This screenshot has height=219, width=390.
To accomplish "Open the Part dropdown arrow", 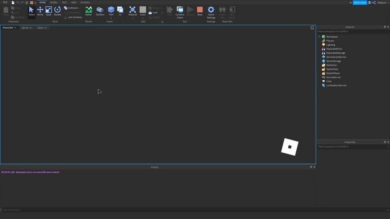I will click(111, 18).
